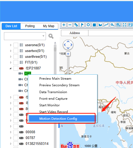Viewport: 133px width, 148px height.
Task: Select the flag marker tool
Action: pyautogui.click(x=82, y=25)
